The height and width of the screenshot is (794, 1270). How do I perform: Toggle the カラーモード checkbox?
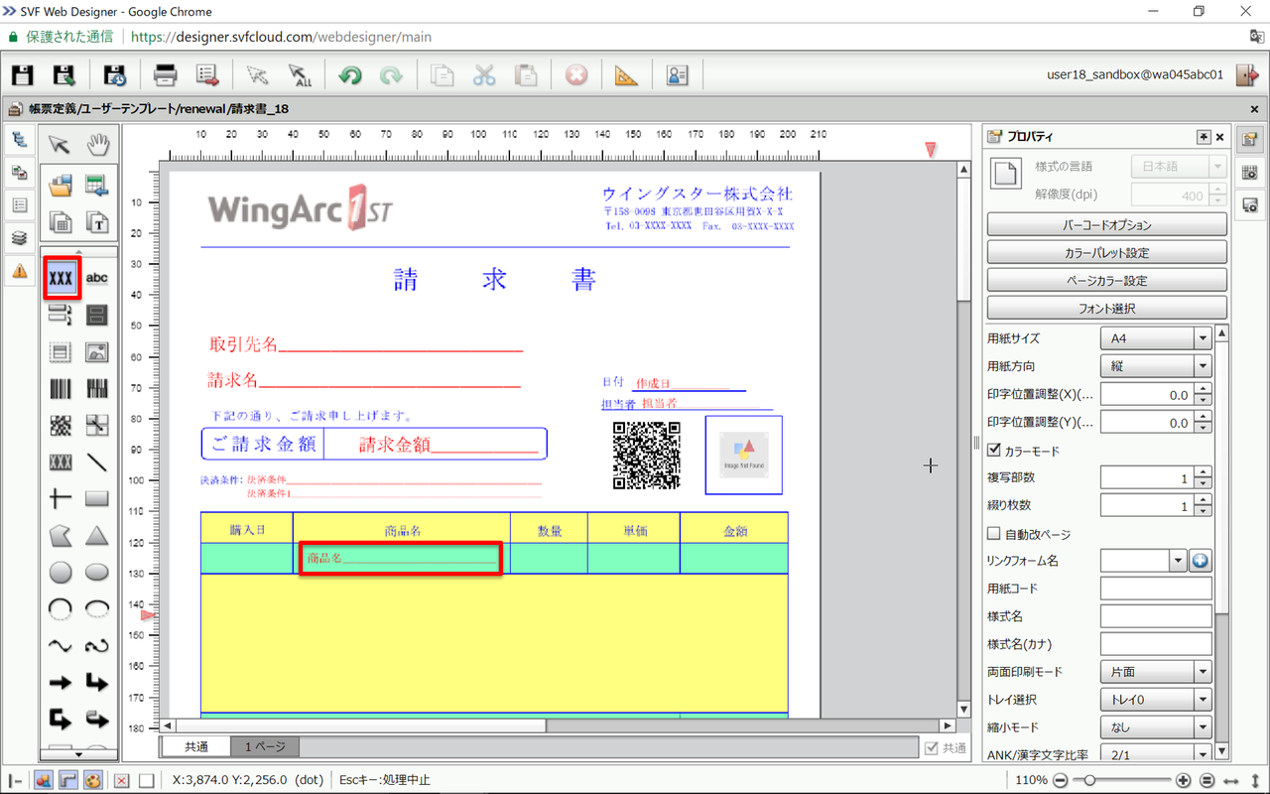pos(994,451)
